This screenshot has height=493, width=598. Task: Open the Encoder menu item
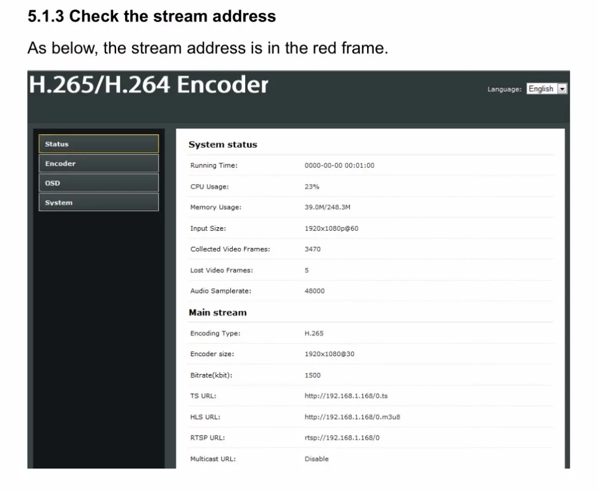[99, 164]
